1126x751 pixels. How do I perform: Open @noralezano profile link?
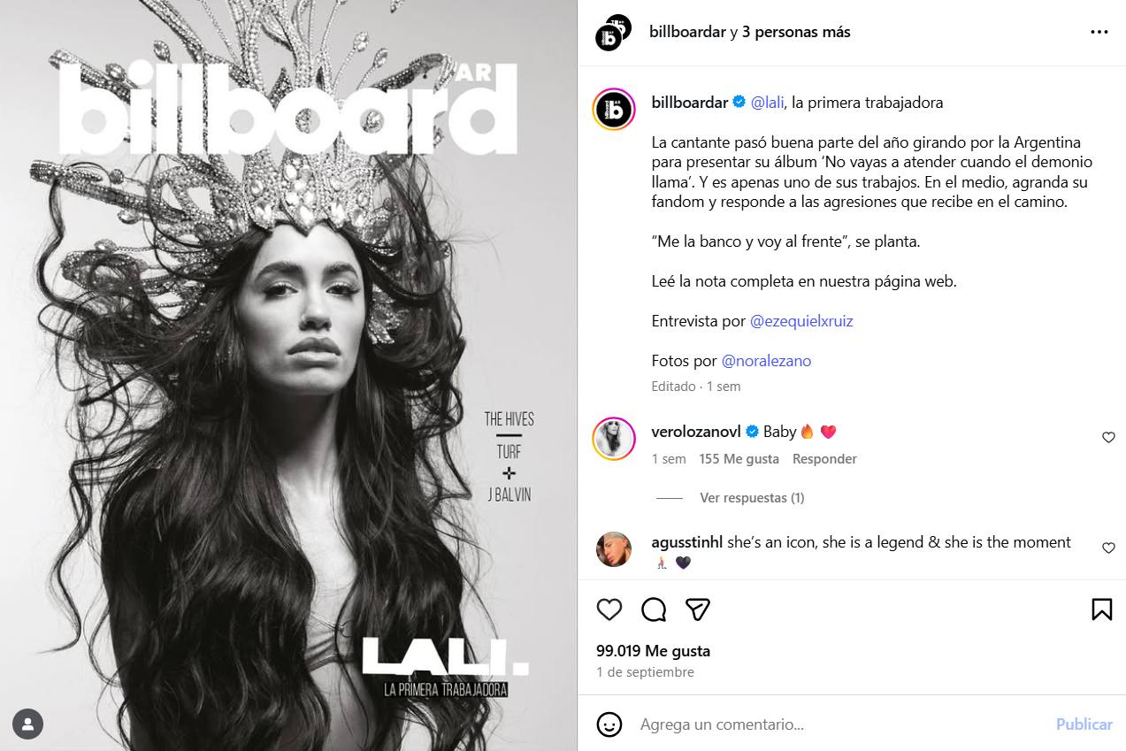766,361
